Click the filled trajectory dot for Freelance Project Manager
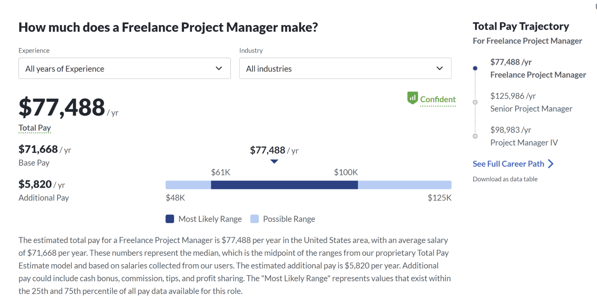Screen dimensions: 597x301 [475, 68]
